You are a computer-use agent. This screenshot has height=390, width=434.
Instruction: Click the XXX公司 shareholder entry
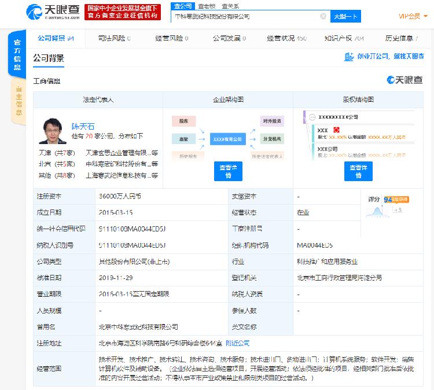[x=328, y=149]
